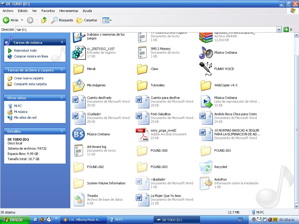Select the cc_20071012_1107 registry file icon
The height and width of the screenshot is (224, 299).
(x=79, y=52)
